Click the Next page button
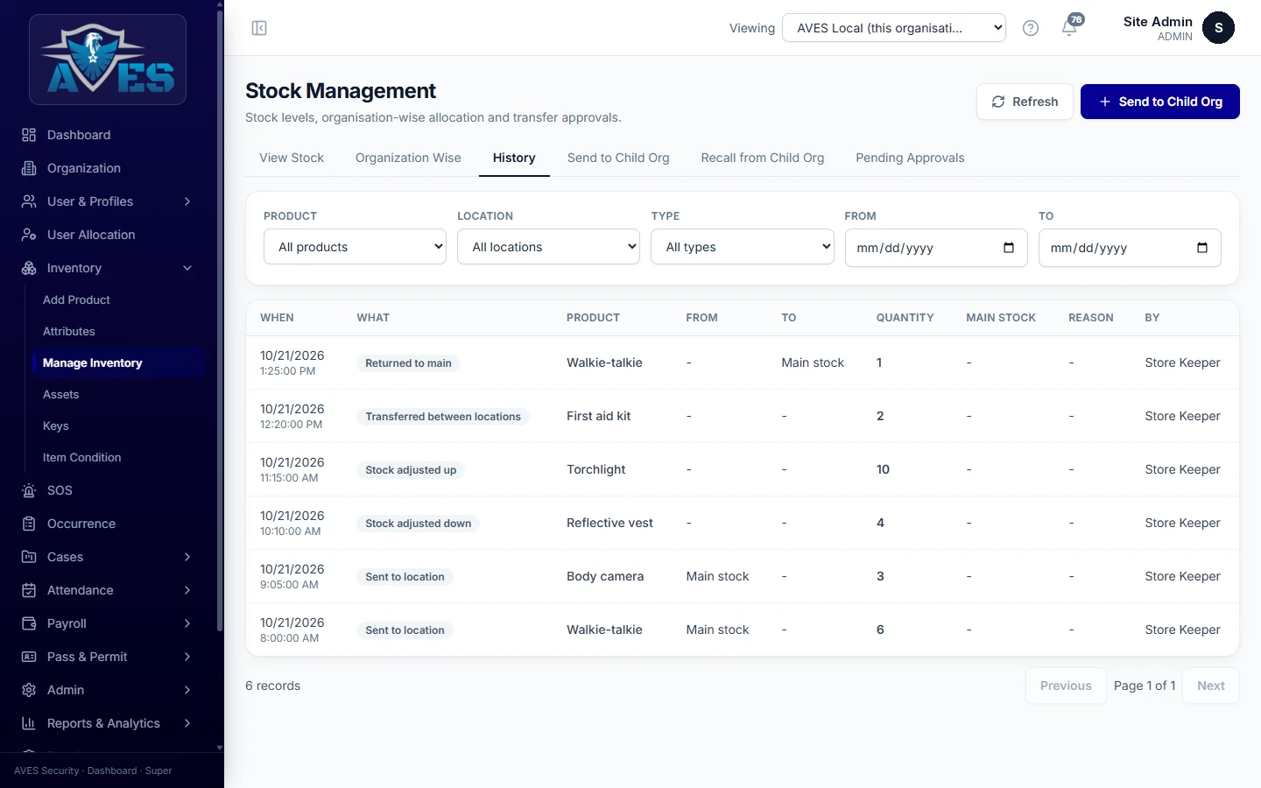This screenshot has width=1261, height=788. coord(1211,686)
